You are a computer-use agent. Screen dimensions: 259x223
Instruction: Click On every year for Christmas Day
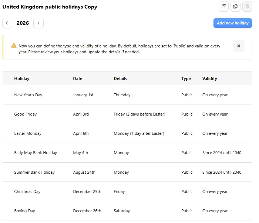click(215, 192)
